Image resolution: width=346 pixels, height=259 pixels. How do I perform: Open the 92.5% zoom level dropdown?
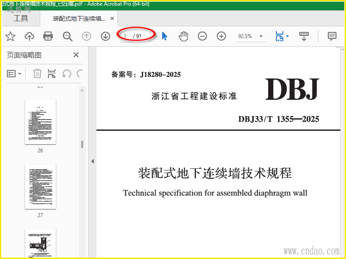click(261, 36)
